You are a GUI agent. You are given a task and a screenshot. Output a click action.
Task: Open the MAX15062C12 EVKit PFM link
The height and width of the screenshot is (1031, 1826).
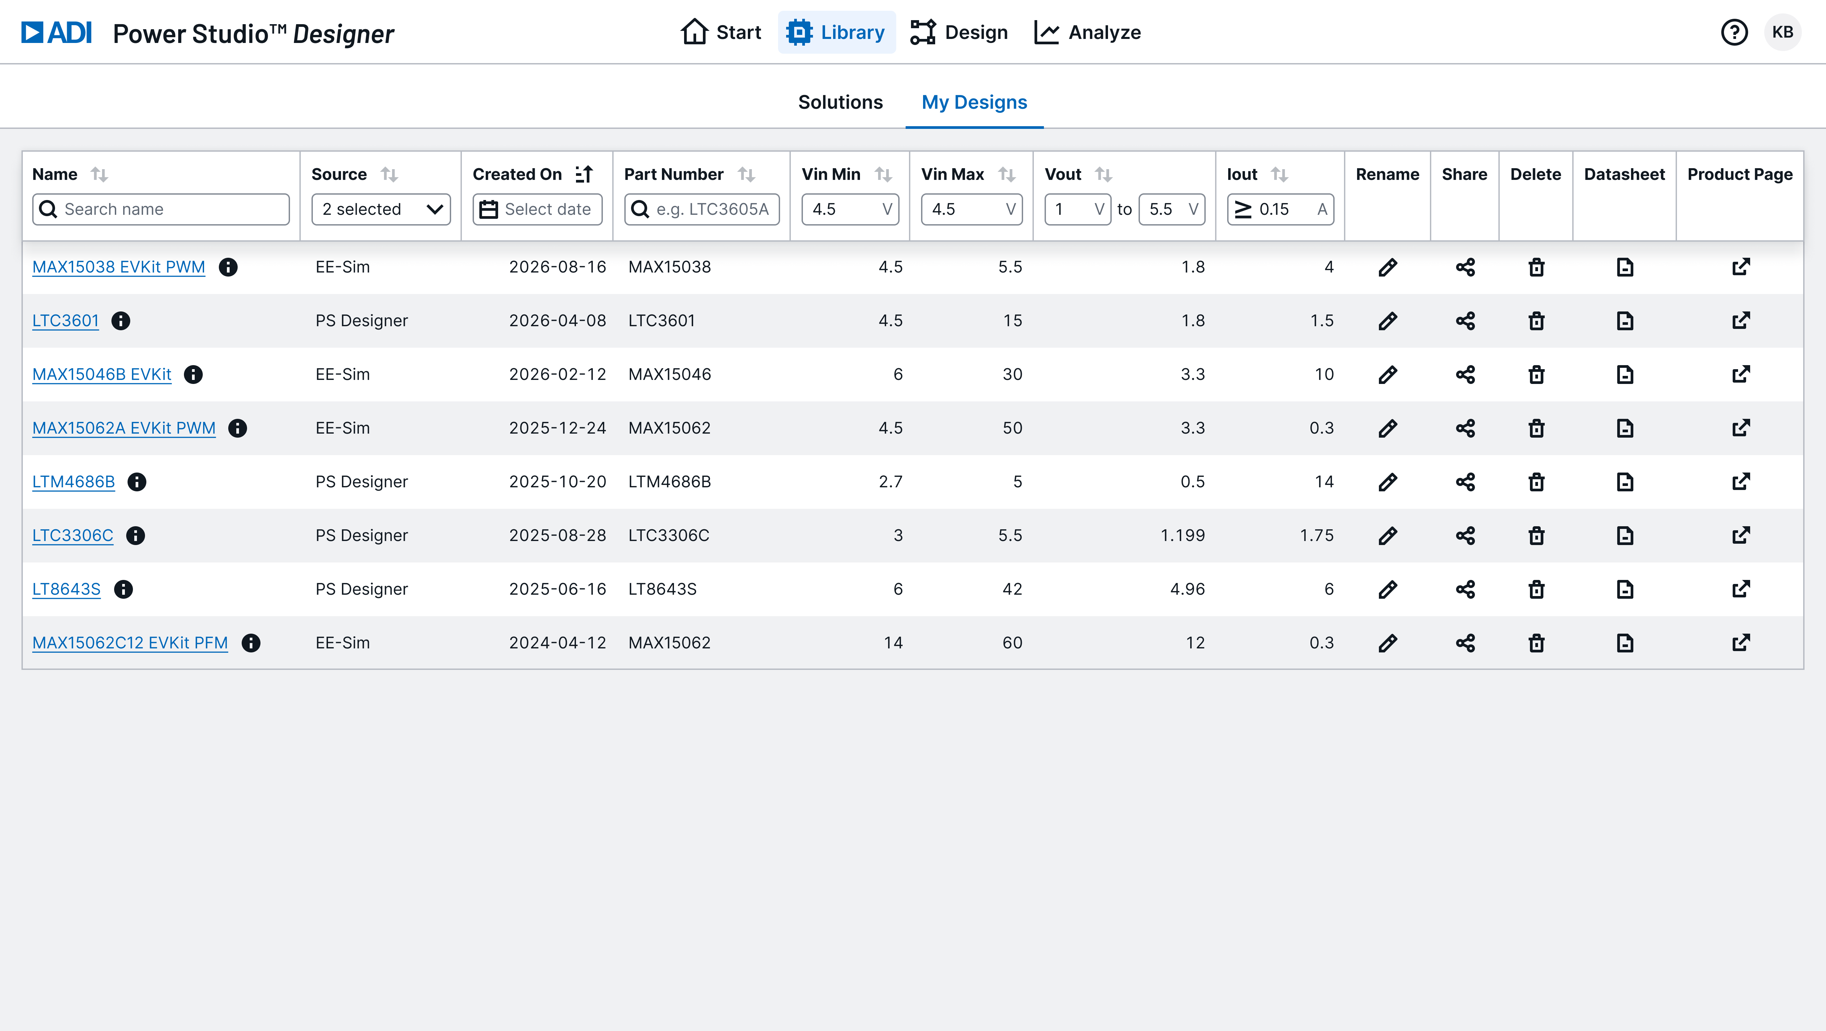click(131, 643)
